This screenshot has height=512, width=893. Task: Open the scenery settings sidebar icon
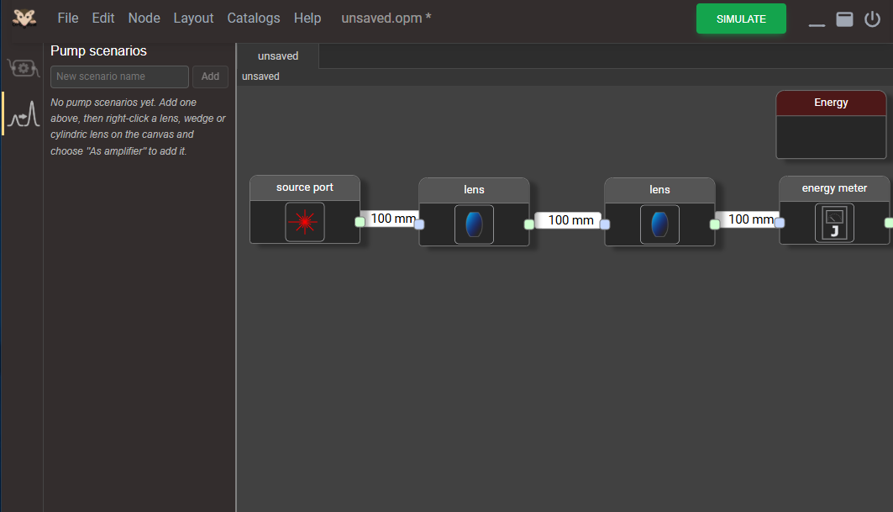(x=24, y=68)
